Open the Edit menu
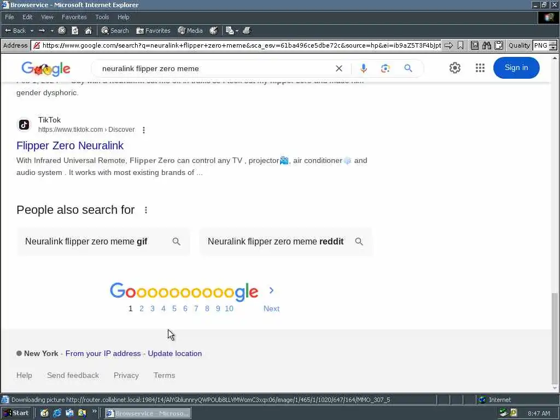The height and width of the screenshot is (420, 560). pyautogui.click(x=27, y=17)
